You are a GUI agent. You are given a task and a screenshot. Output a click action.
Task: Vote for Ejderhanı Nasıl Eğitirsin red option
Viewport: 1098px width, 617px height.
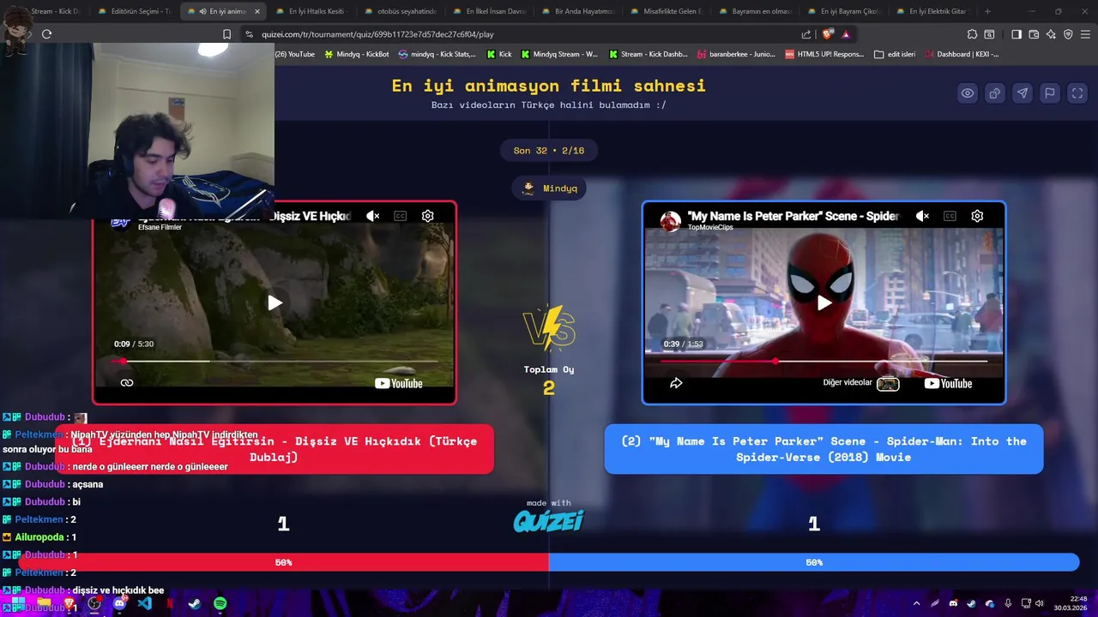coord(274,449)
